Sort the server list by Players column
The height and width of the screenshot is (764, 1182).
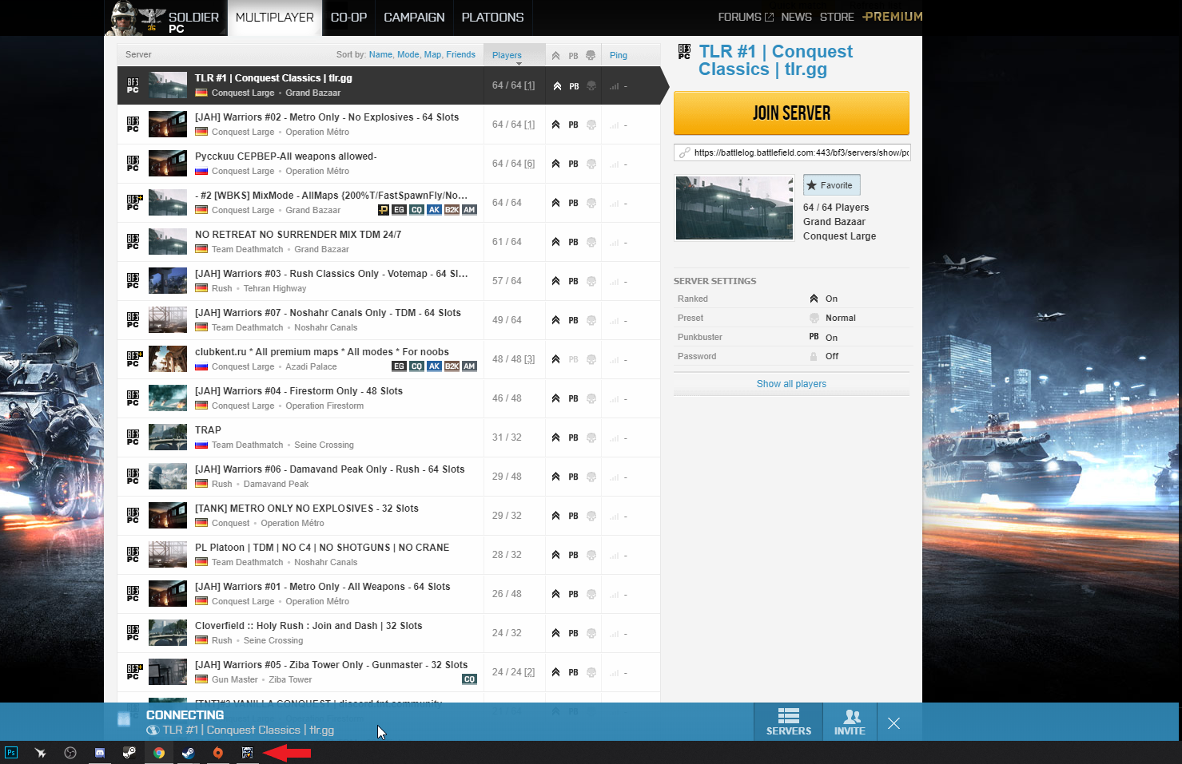(507, 55)
